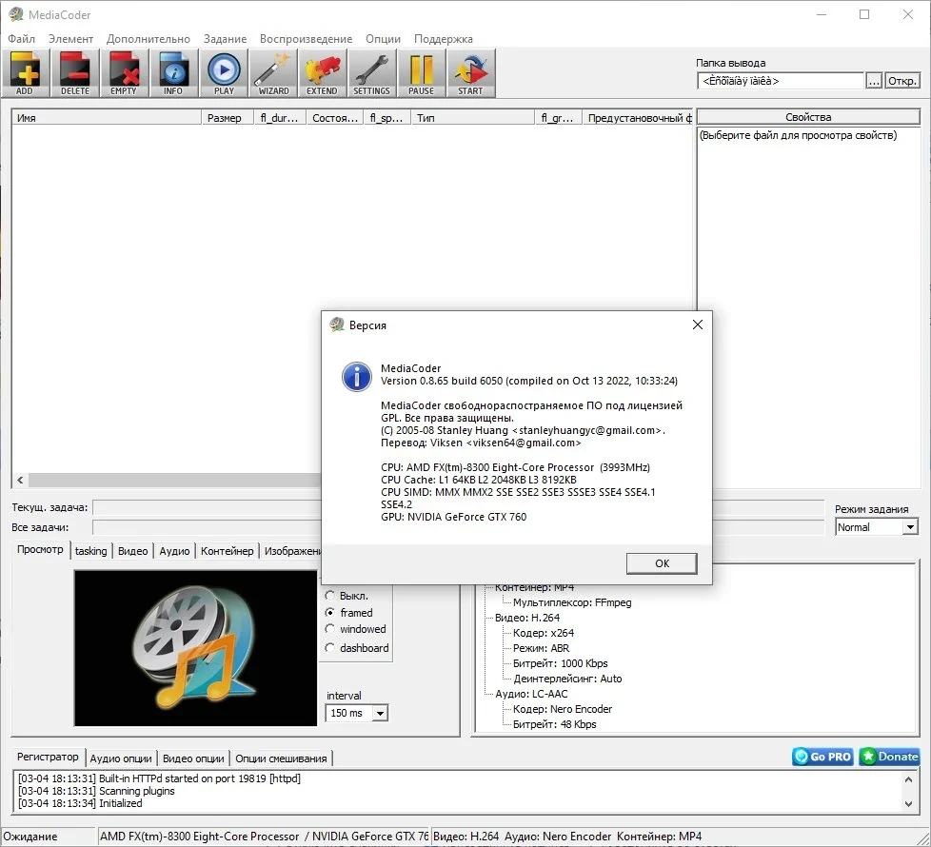Viewport: 931px width, 847px height.
Task: Select the Битрейт: 1000 Kbps tree item
Action: point(561,663)
